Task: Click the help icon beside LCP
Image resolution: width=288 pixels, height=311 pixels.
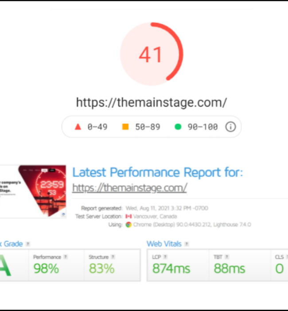Action: [165, 257]
